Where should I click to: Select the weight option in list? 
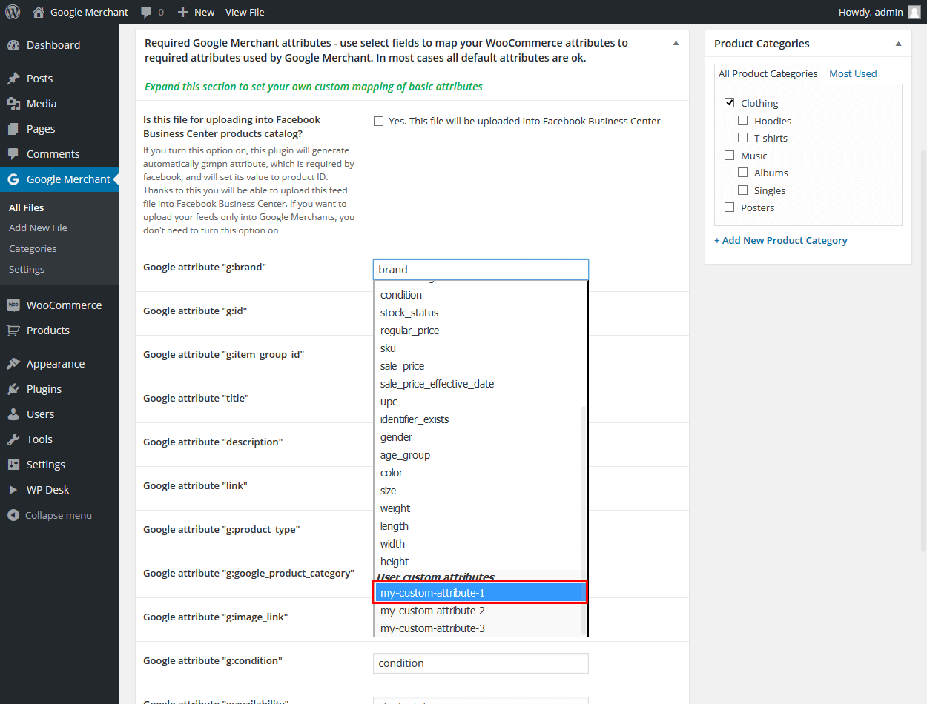[481, 508]
